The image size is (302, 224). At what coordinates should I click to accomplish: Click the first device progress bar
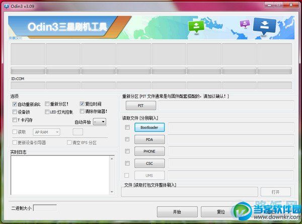click(x=28, y=71)
